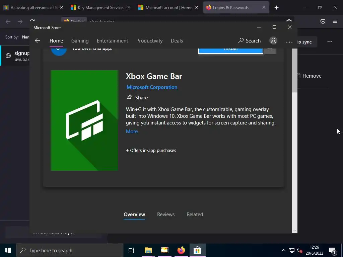Viewport: 343px width, 257px height.
Task: Open File Explorer from taskbar
Action: [148, 250]
